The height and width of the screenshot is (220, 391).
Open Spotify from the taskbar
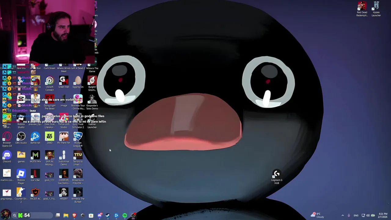125,215
